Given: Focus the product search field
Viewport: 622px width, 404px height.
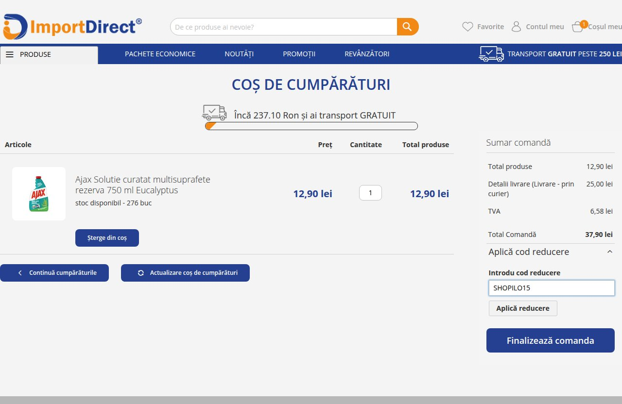Looking at the screenshot, I should click(x=284, y=27).
